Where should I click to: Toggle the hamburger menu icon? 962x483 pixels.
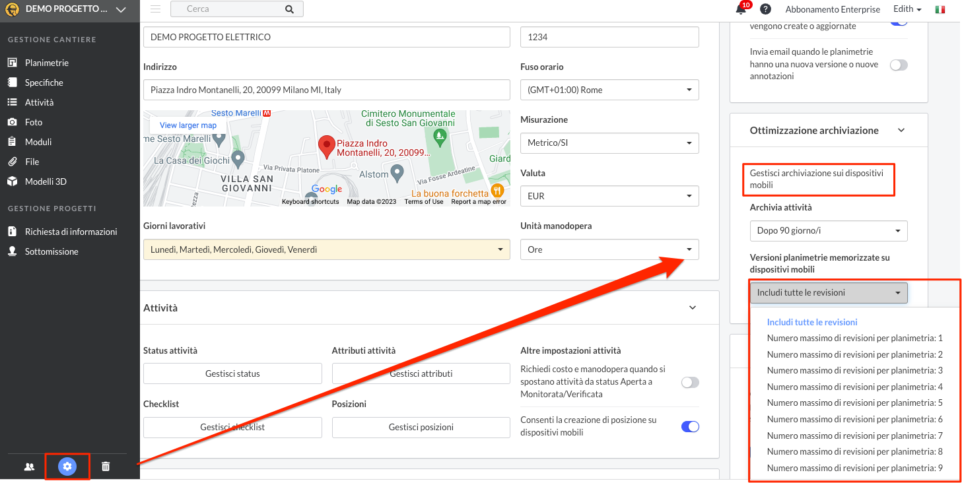coord(155,9)
